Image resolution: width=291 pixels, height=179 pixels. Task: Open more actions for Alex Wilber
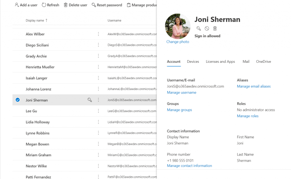[99, 34]
